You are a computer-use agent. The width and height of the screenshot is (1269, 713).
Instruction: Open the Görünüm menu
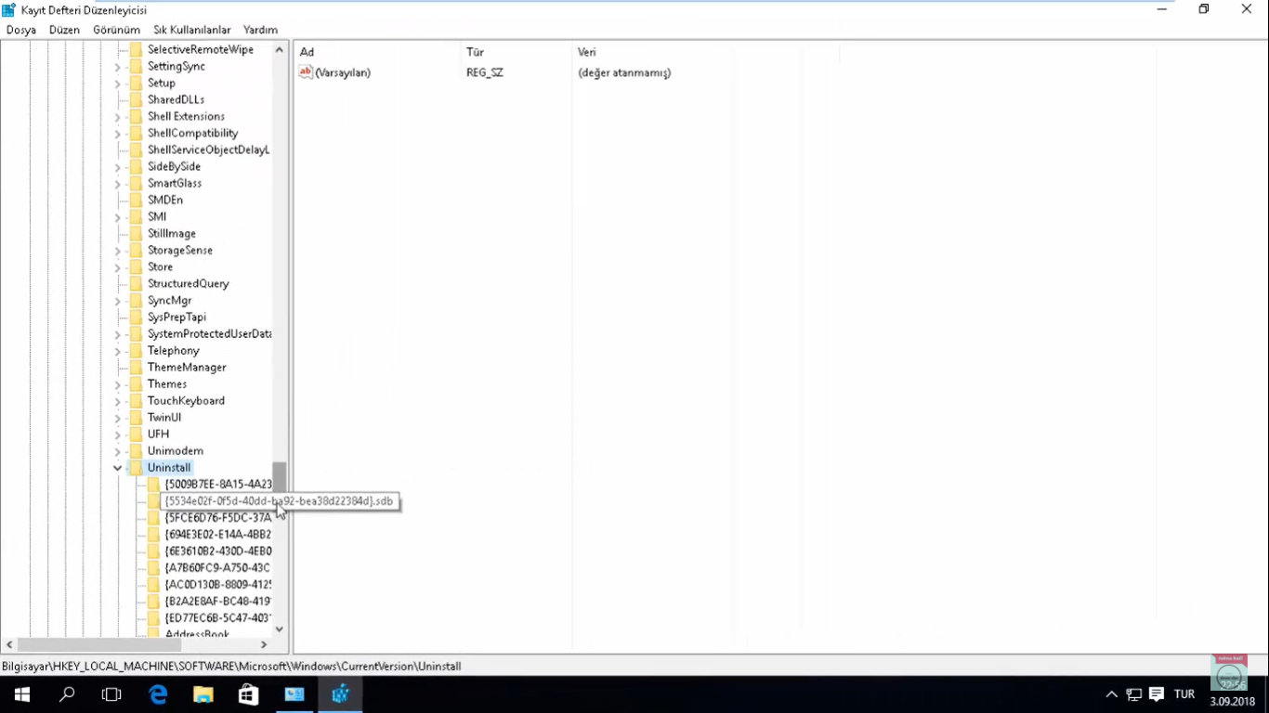116,30
